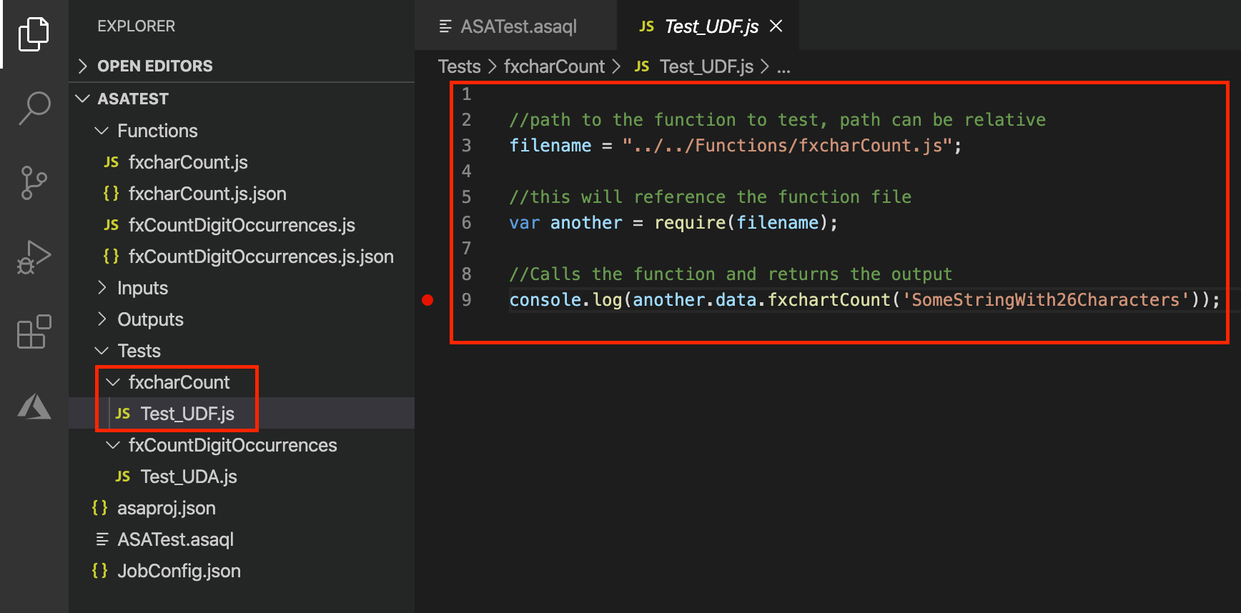
Task: Open the Explorer view in activity bar
Action: 34,34
